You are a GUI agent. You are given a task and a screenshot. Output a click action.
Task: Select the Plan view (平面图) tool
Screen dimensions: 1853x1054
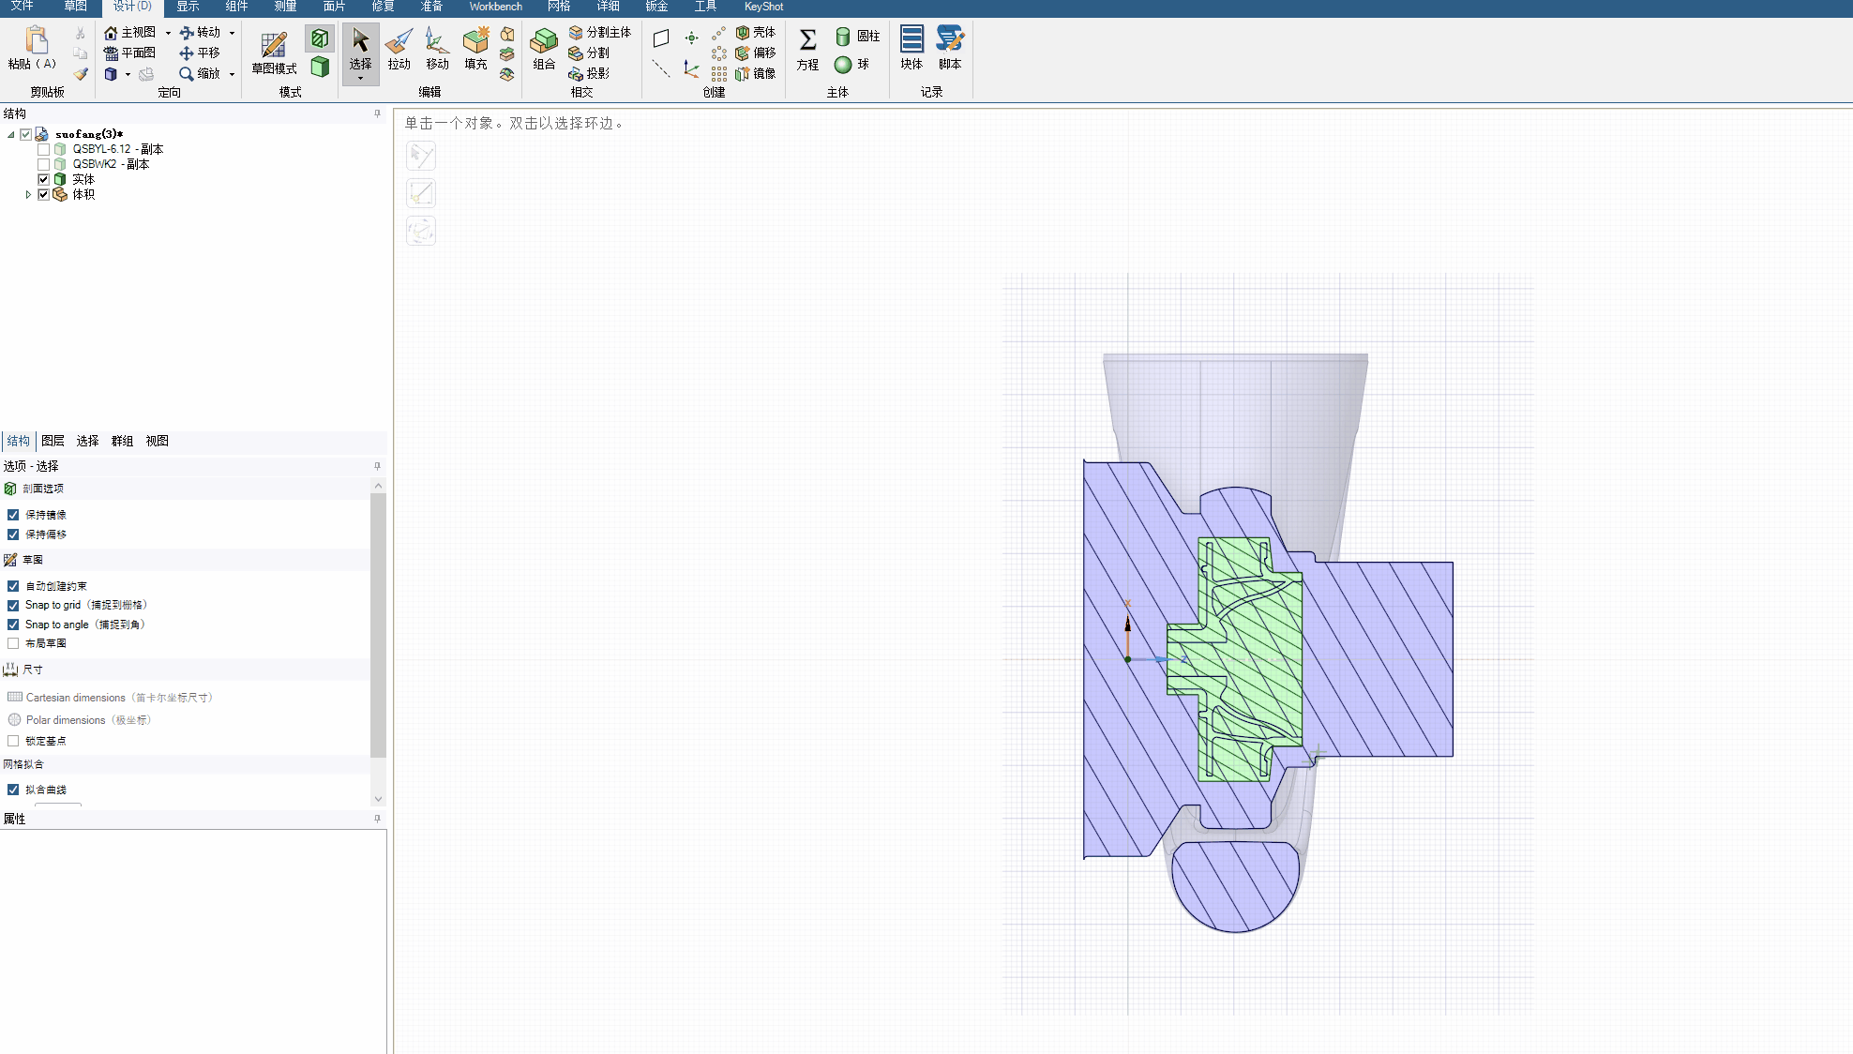(129, 53)
